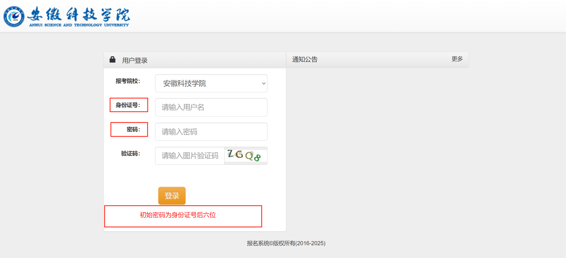Click the red 初始密码为身份证号后六位 hint

[178, 215]
